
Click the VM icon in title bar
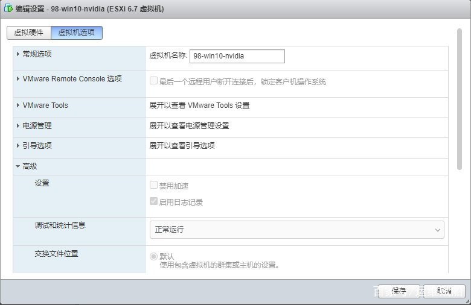9,9
